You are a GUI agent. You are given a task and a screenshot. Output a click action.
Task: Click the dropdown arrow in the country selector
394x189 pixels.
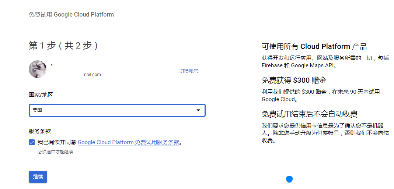tap(198, 110)
